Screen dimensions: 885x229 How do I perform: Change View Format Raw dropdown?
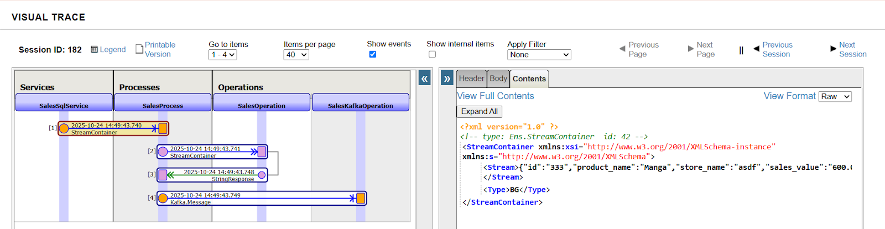(835, 96)
